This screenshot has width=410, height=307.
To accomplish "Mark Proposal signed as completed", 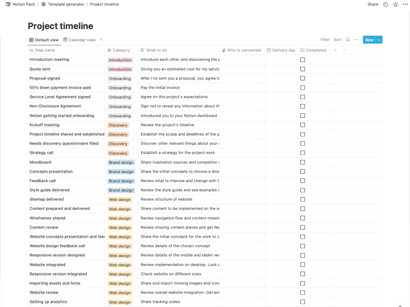I will 303,78.
